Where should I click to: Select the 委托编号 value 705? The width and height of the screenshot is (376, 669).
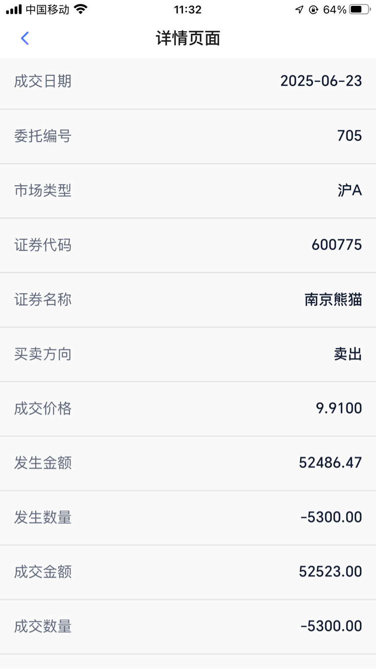[x=350, y=136]
